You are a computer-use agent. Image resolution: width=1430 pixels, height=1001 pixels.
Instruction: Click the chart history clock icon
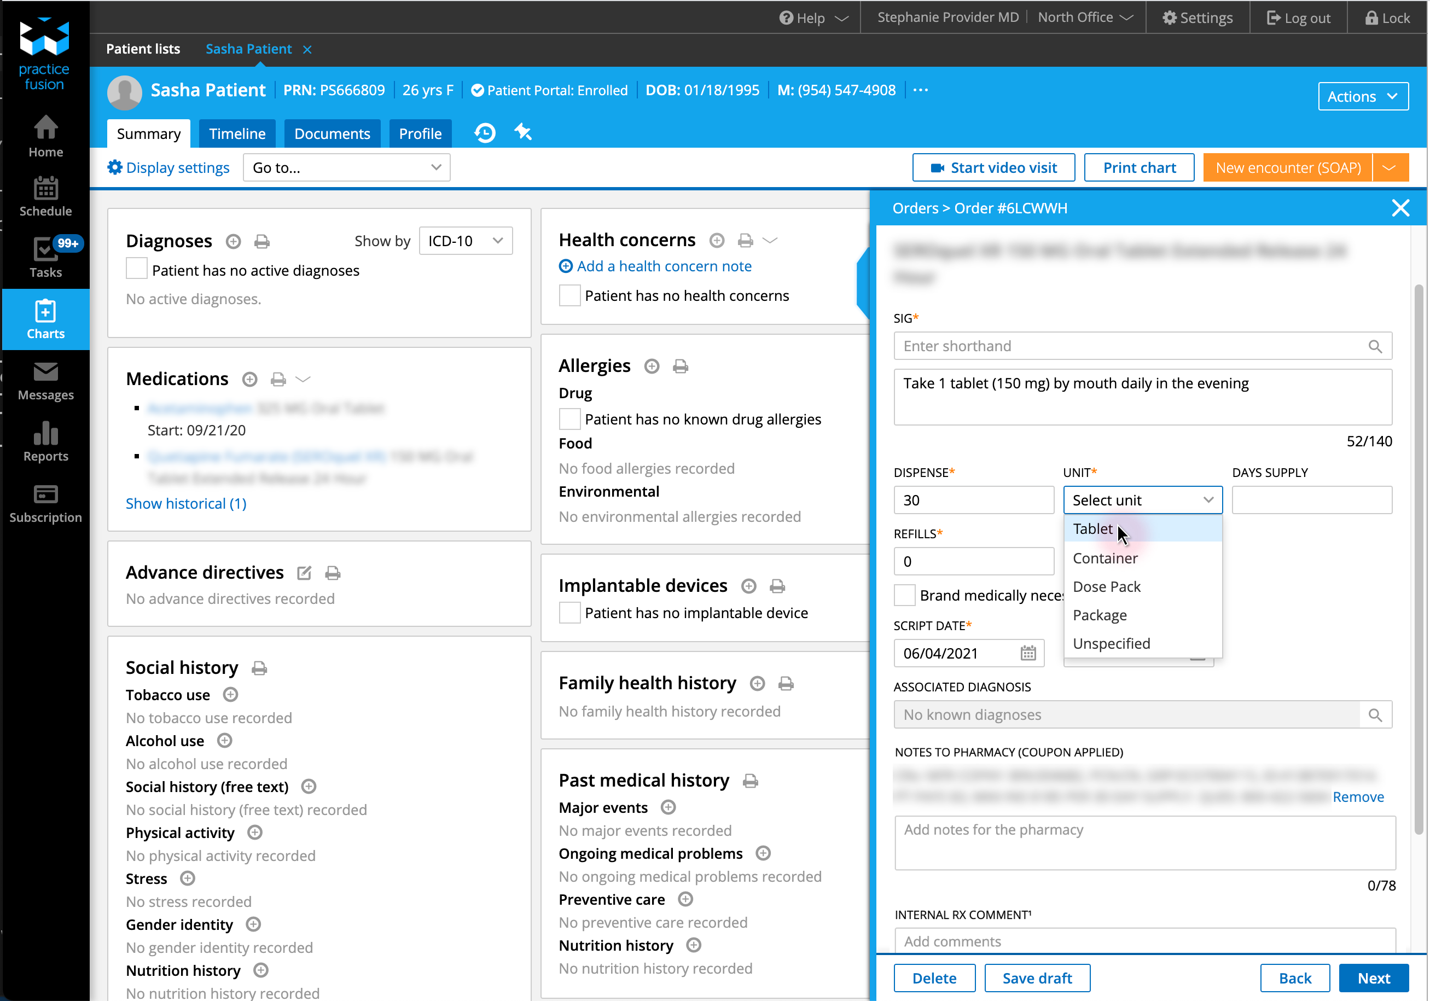(485, 133)
